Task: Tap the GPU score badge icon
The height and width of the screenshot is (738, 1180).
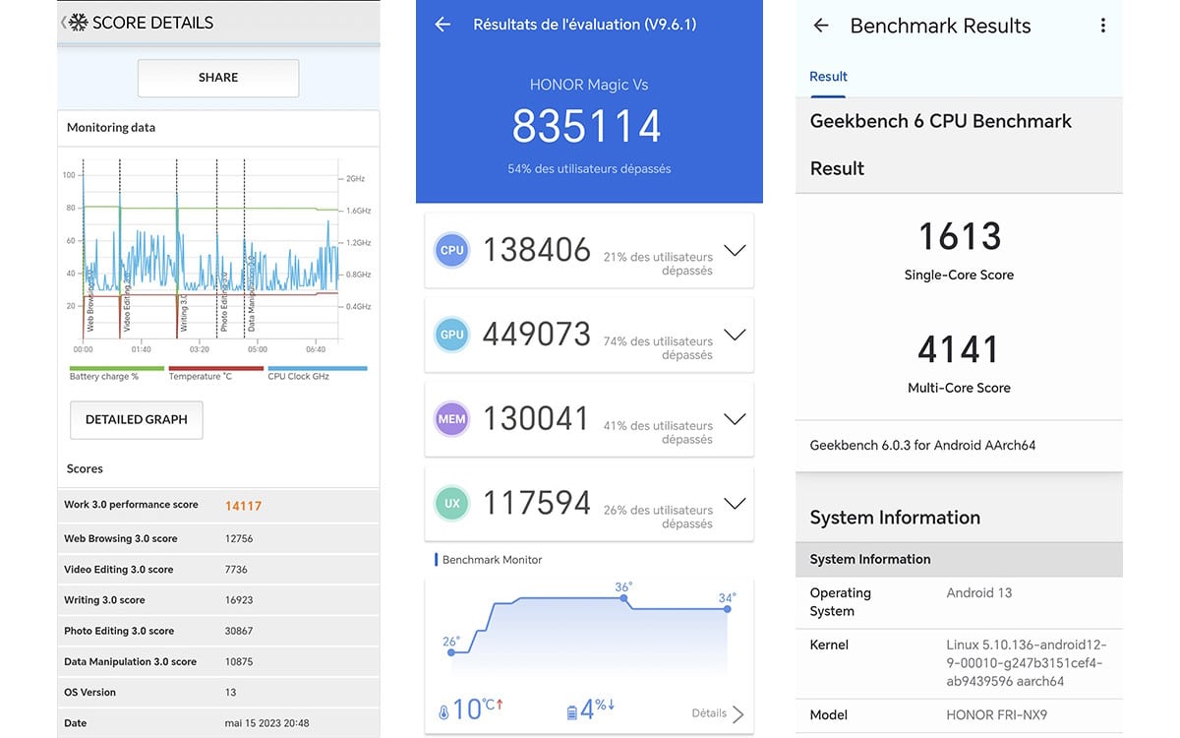Action: [x=452, y=335]
